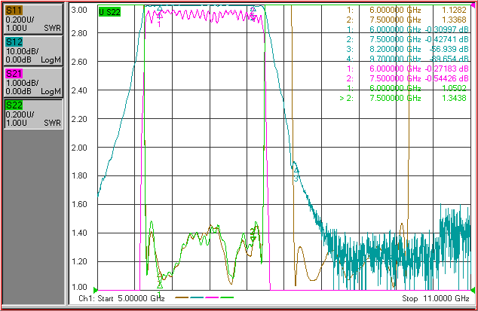The height and width of the screenshot is (311, 478).
Task: Click active S22 marker 2 readout 1.3438
Action: [x=454, y=98]
